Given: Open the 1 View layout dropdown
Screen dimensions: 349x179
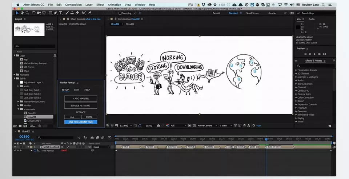Looking at the screenshot, I should point(226,125).
